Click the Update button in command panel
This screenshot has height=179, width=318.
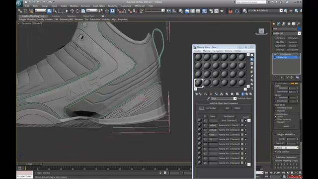[x=286, y=126]
